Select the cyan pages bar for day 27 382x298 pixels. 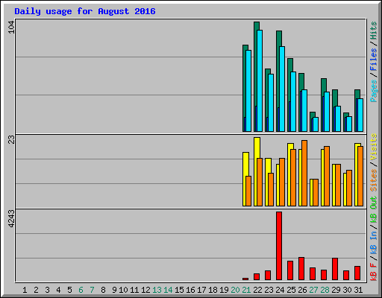316,124
